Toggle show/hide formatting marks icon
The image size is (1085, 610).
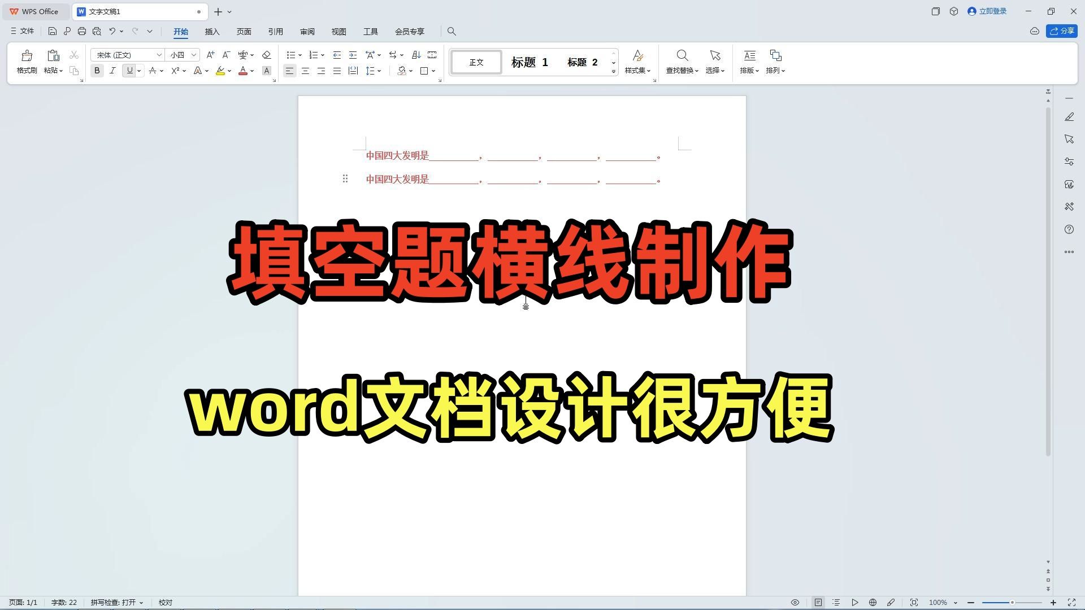coord(393,55)
